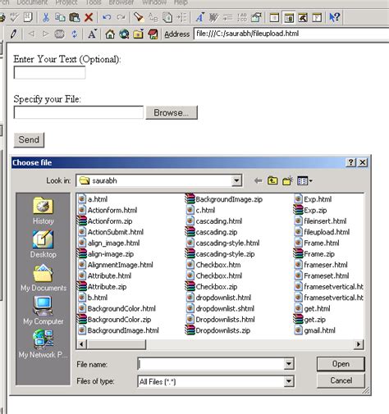Expand the File name dropdown arrow

[289, 364]
